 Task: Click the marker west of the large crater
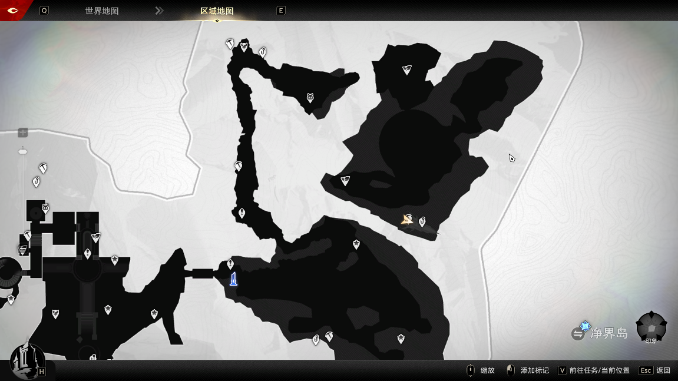pyautogui.click(x=345, y=181)
